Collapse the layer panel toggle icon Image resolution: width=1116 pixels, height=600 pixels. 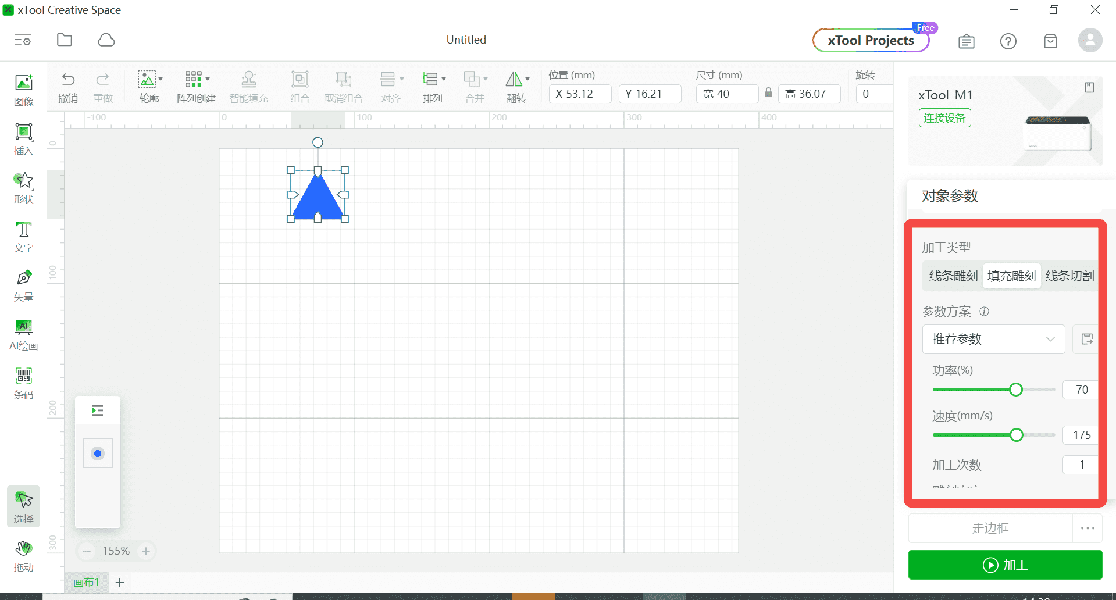98,411
